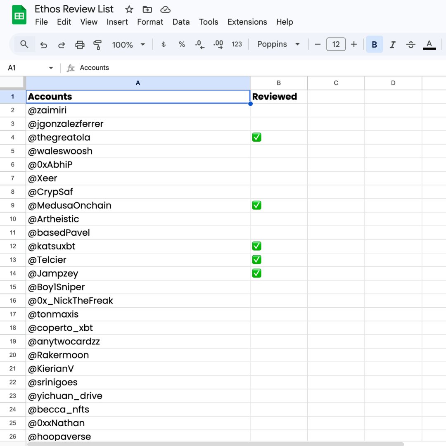Select the Reviewed header cell

click(279, 97)
